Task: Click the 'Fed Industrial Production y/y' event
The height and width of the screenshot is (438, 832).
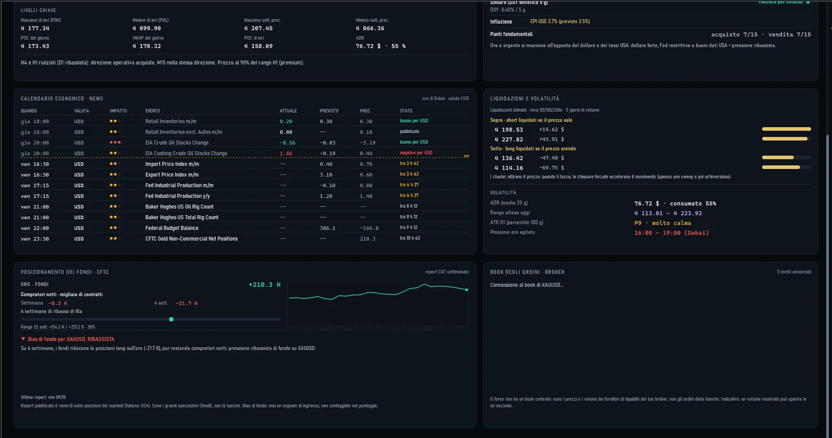Action: (x=177, y=196)
